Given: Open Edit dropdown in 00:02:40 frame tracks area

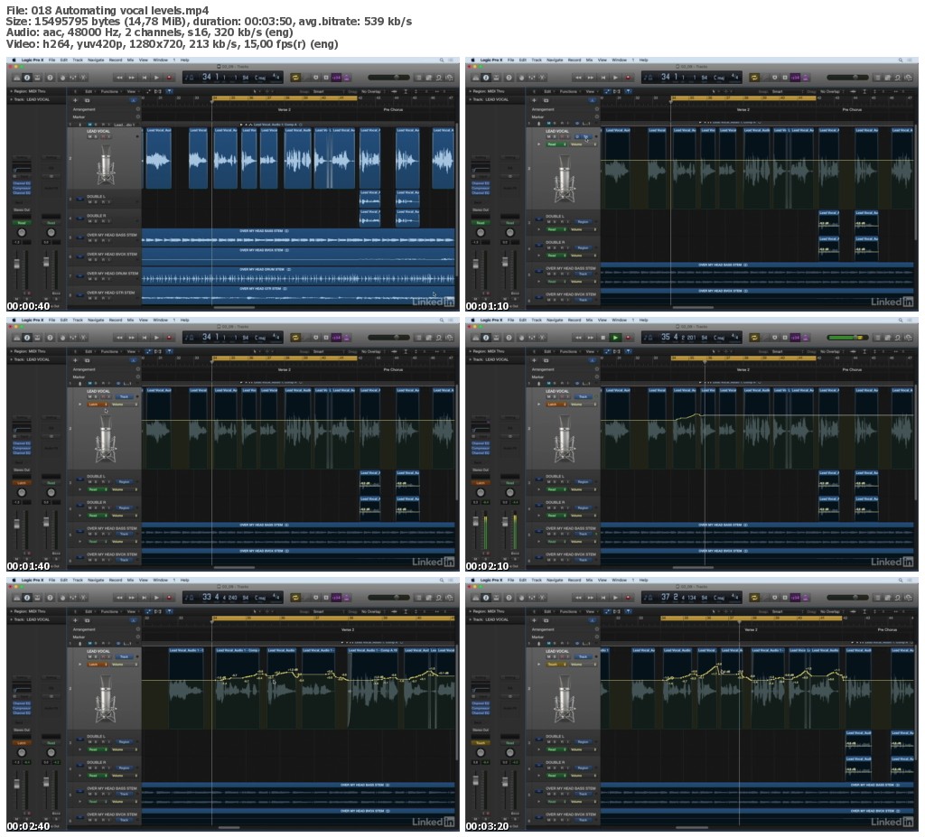Looking at the screenshot, I should pos(89,611).
